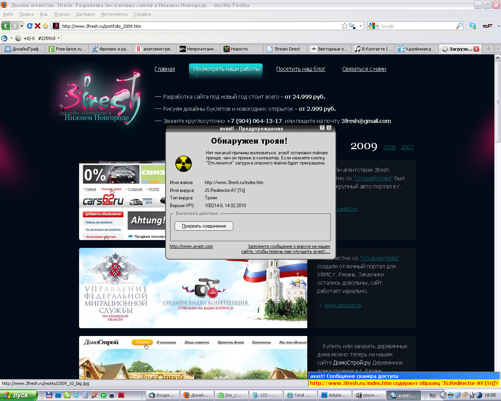501x401 pixels.
Task: Expand the dropdown beside the cF toolbar icon
Action: [498, 26]
